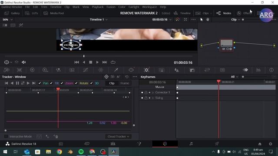Open the Clips panel button
The height and width of the screenshot is (156, 278).
(202, 13)
